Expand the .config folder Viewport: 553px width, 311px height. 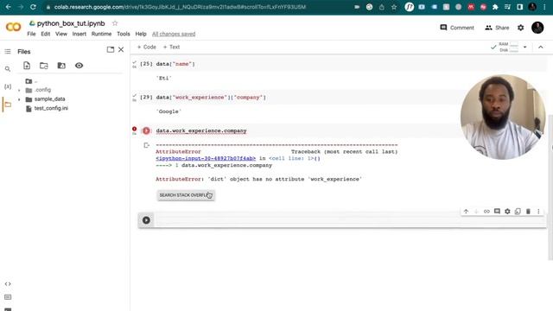coord(19,90)
